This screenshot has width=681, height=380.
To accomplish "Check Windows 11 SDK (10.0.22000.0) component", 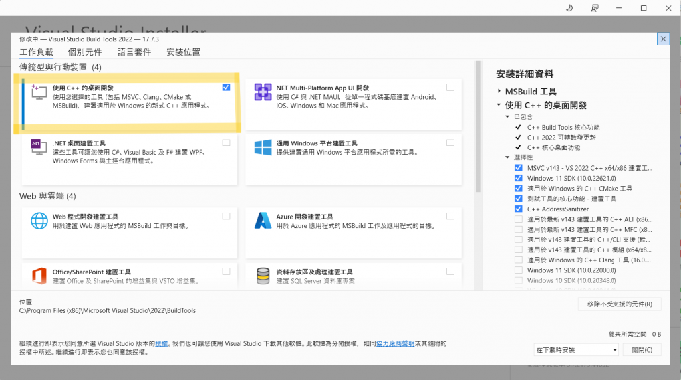I will [519, 270].
